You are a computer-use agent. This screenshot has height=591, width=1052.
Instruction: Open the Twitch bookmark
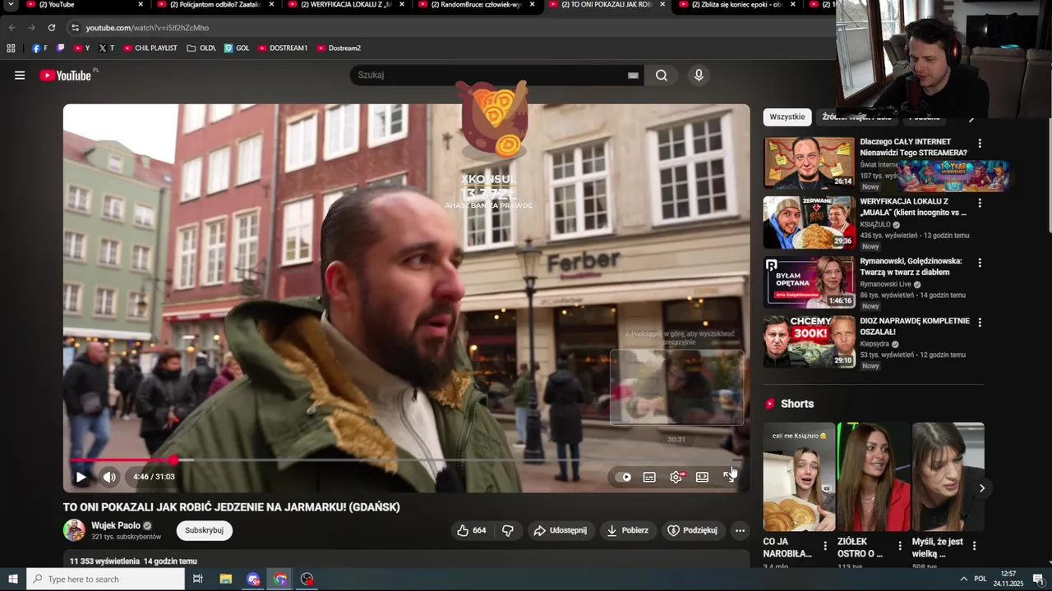[60, 48]
